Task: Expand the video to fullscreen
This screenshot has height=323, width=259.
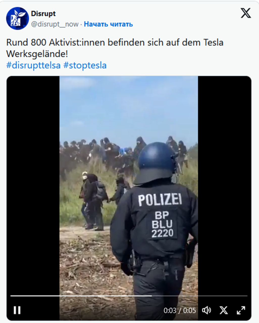Action: pos(241,310)
